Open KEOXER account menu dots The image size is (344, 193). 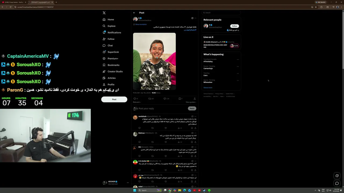pyautogui.click(x=128, y=183)
